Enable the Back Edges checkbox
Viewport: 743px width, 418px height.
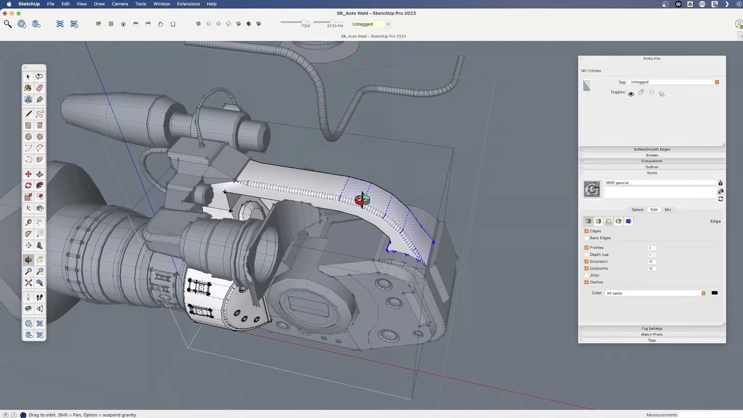[586, 238]
